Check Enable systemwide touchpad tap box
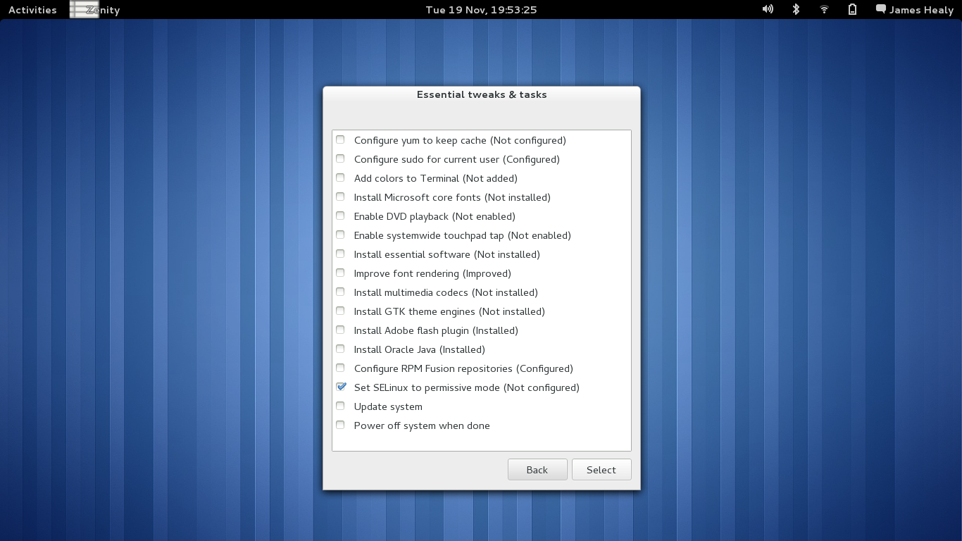This screenshot has height=541, width=962. tap(341, 235)
